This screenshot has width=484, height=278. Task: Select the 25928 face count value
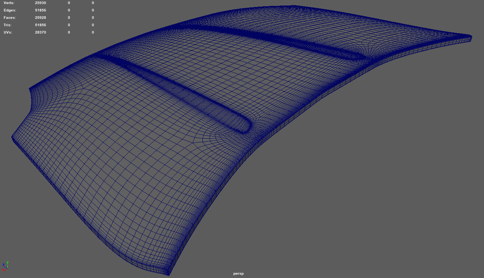click(41, 18)
